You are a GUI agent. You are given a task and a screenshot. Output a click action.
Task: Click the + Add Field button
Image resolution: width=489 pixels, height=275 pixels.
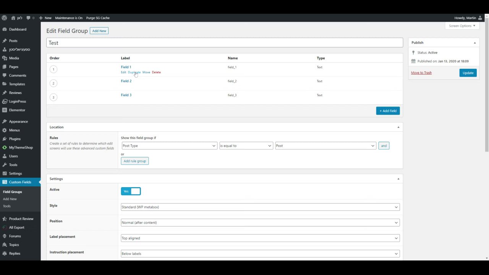pos(388,111)
